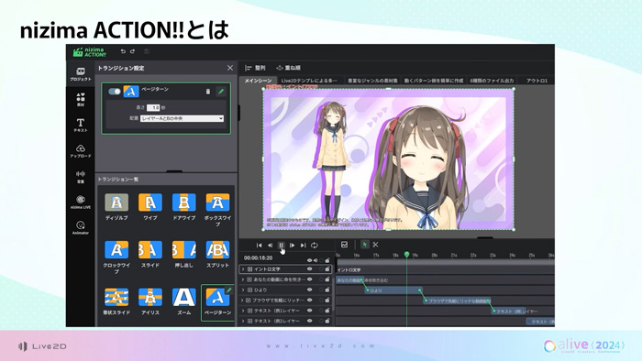This screenshot has height=361, width=642.
Task: Select the ズーム transition thumbnail
Action: click(183, 301)
